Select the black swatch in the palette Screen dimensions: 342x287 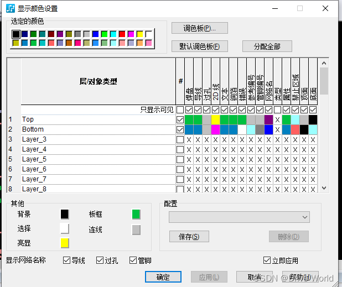pyautogui.click(x=16, y=34)
